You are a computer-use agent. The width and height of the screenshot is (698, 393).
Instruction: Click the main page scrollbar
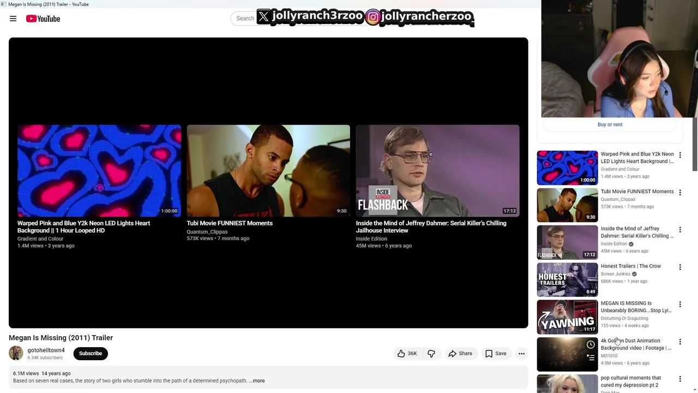pyautogui.click(x=695, y=145)
